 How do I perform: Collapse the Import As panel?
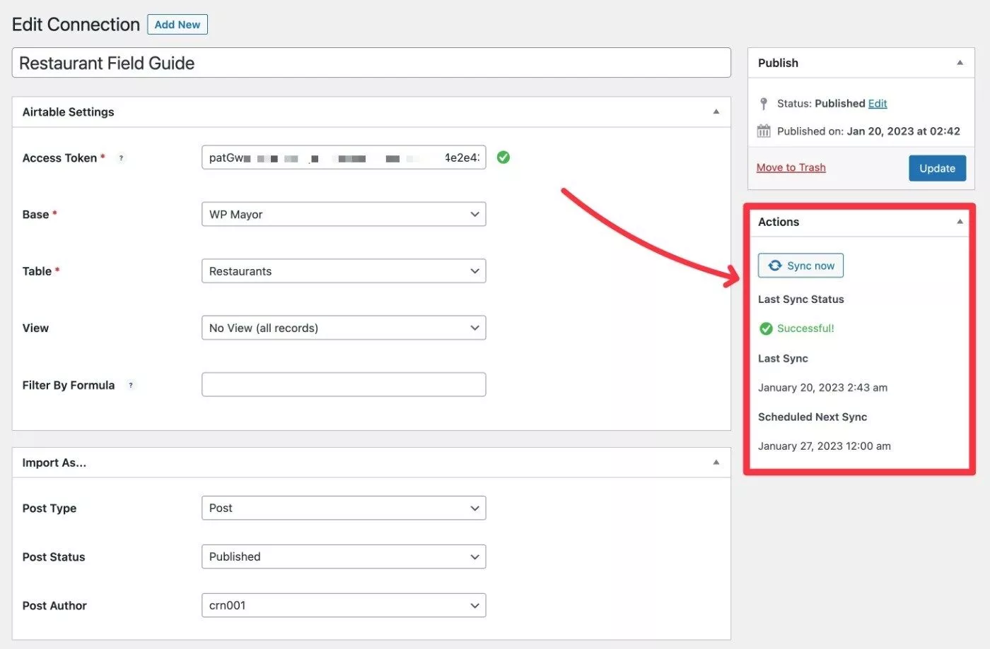click(716, 463)
